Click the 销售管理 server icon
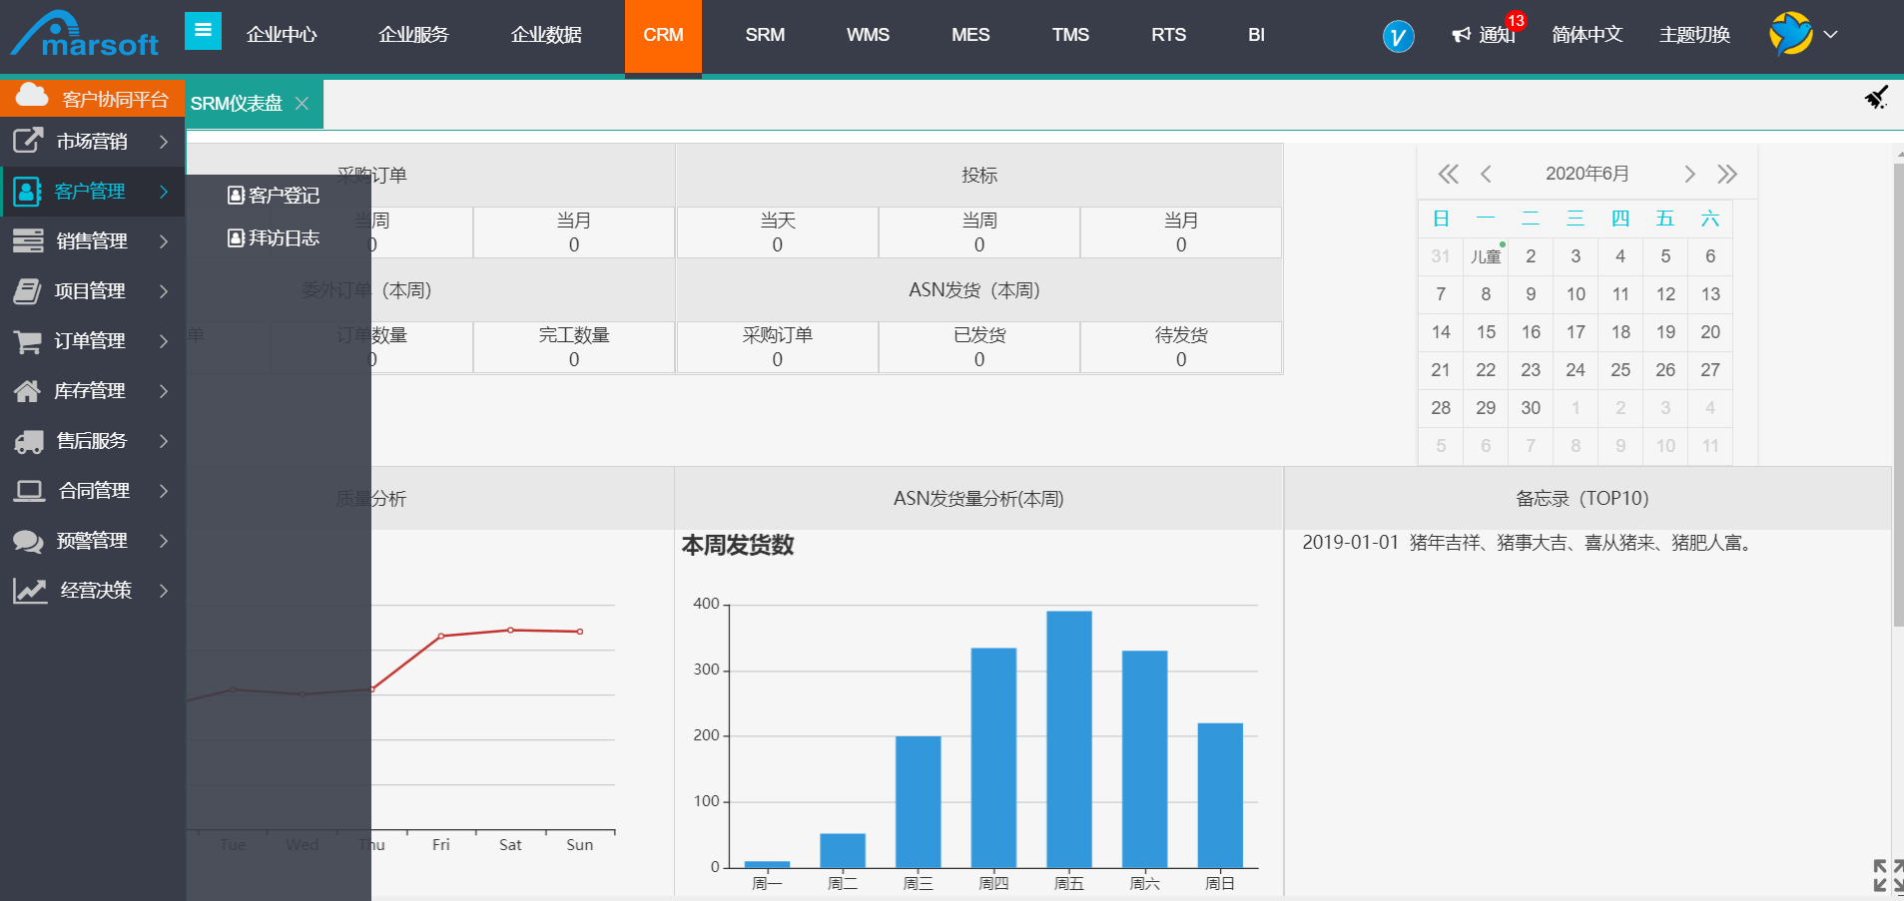 tap(28, 240)
